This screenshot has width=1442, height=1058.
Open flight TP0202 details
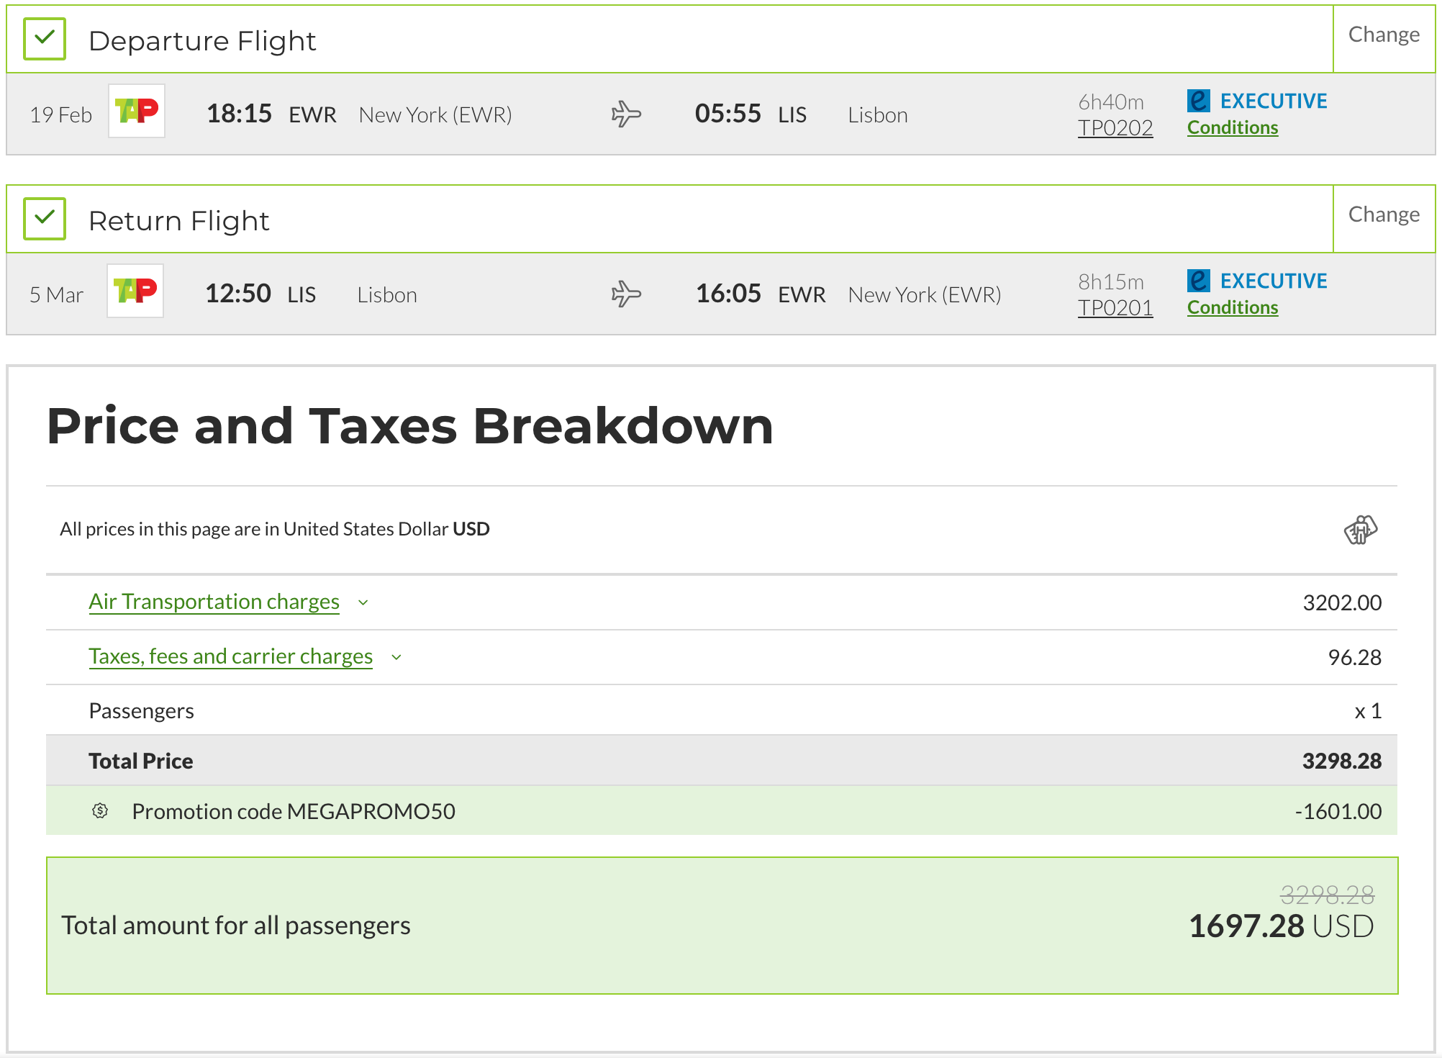click(1115, 128)
